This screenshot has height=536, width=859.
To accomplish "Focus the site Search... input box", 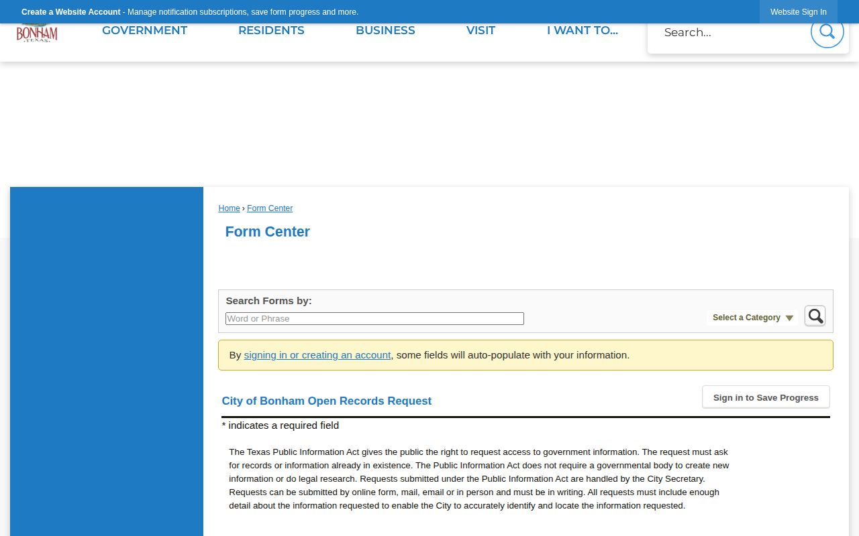I will [x=731, y=32].
